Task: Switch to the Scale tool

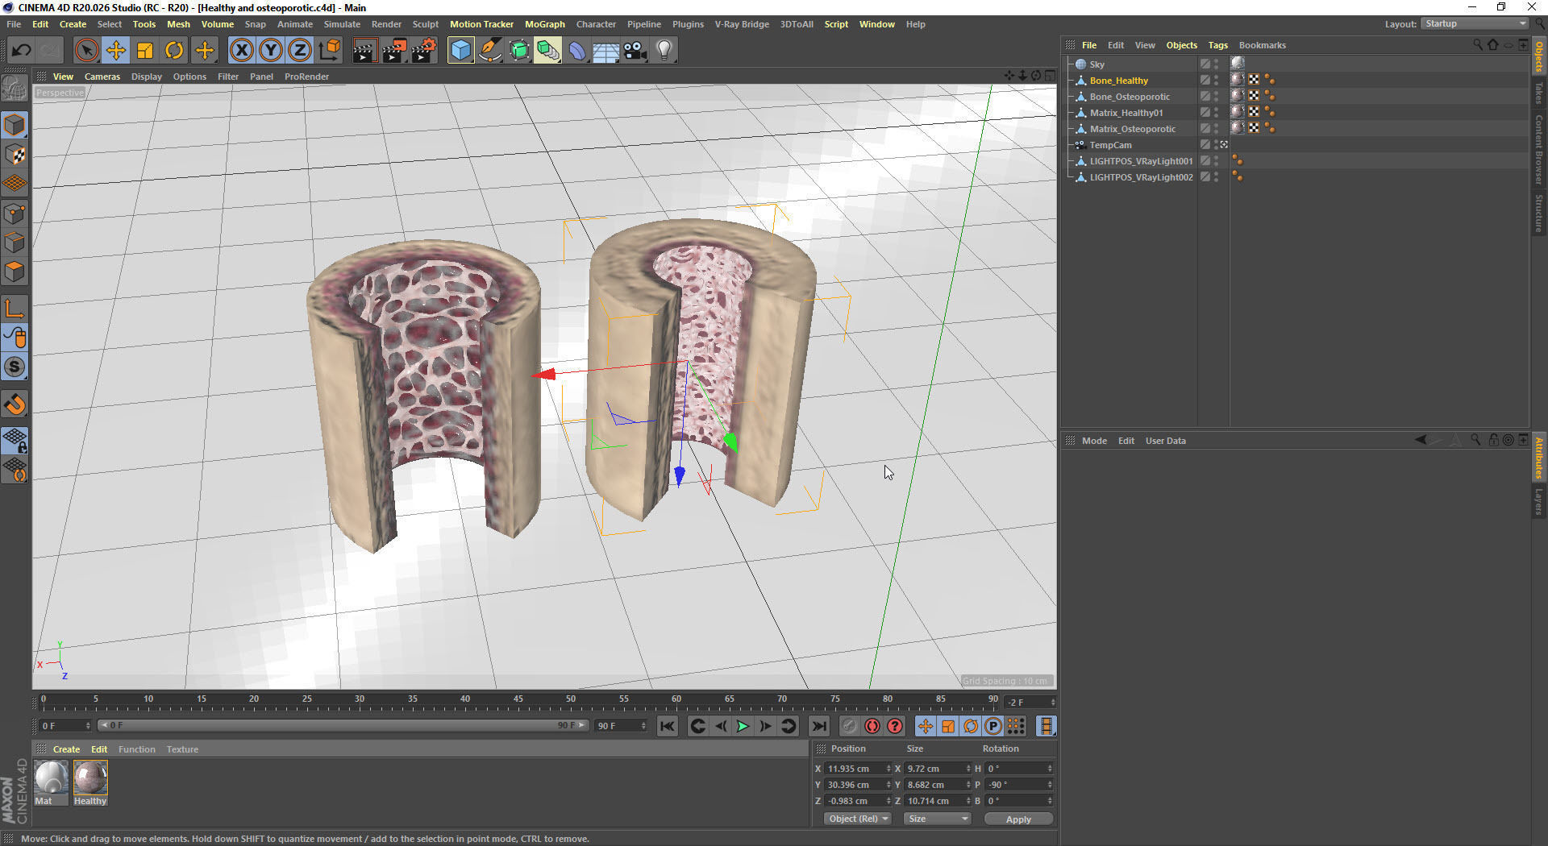Action: [x=145, y=50]
